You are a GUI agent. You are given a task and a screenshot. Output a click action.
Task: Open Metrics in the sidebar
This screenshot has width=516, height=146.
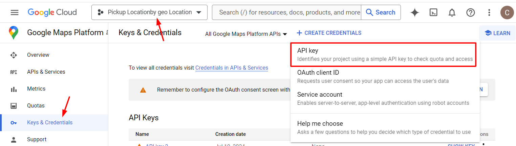pyautogui.click(x=36, y=89)
